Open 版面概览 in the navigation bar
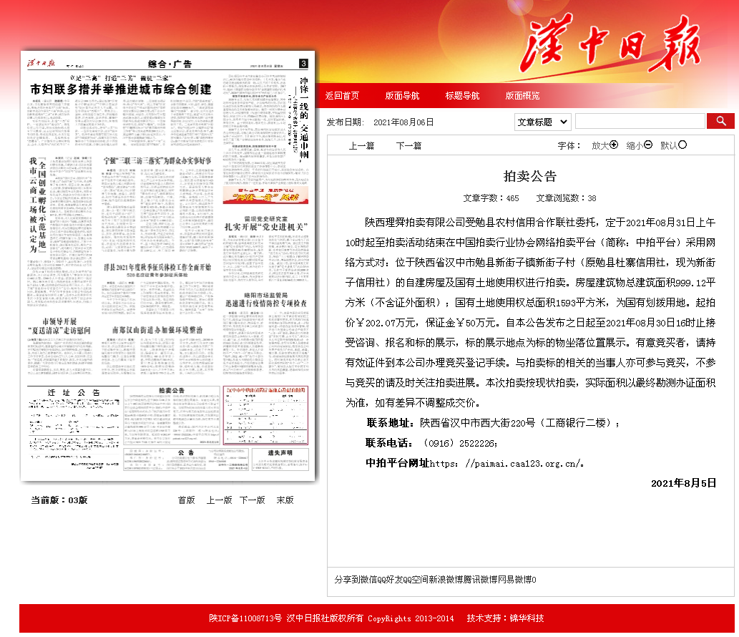This screenshot has height=637, width=739. (523, 96)
